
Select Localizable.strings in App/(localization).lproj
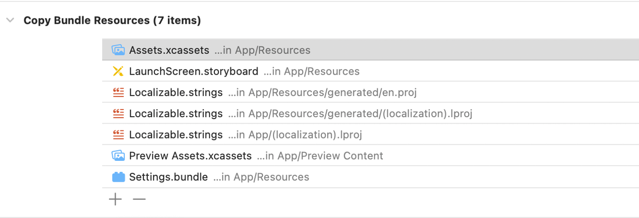176,135
